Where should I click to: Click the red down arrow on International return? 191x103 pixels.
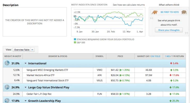click(171, 63)
